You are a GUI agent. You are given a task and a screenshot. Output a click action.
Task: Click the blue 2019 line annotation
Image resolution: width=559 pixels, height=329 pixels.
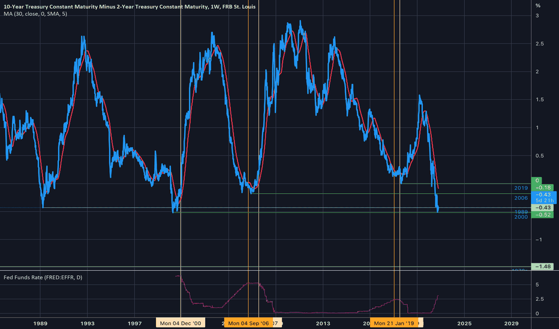[521, 188]
